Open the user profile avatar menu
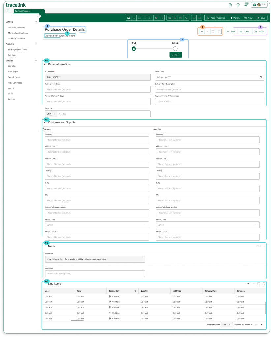The image size is (271, 337). pyautogui.click(x=259, y=5)
